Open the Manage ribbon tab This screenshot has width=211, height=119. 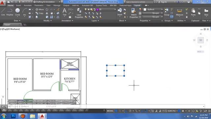click(x=57, y=5)
